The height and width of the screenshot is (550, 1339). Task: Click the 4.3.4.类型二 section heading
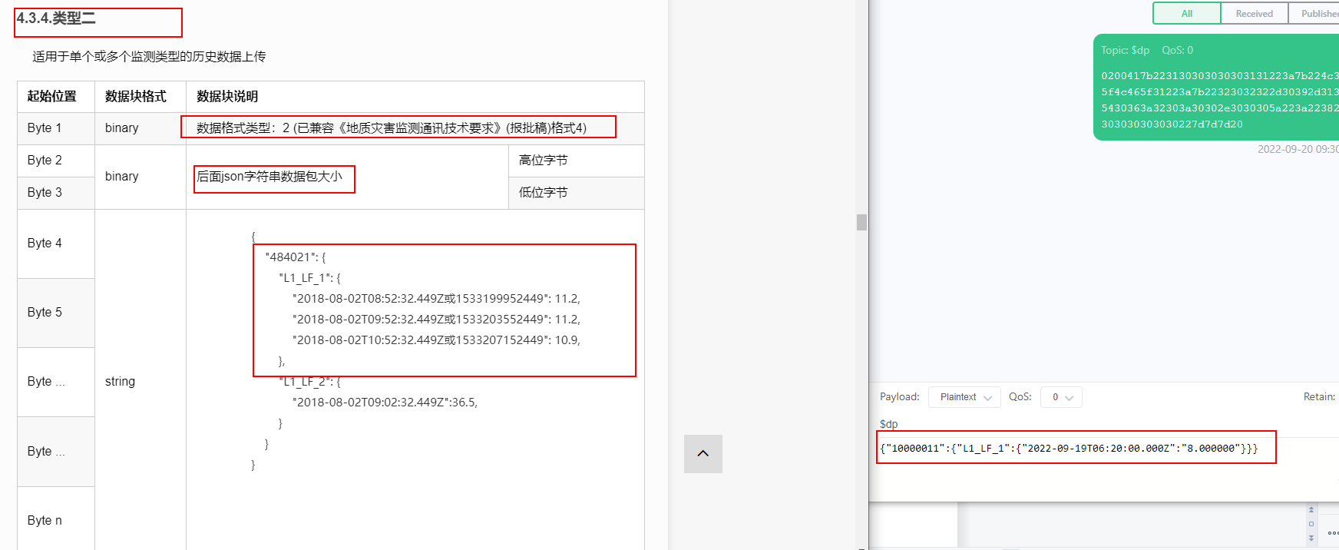(x=57, y=18)
